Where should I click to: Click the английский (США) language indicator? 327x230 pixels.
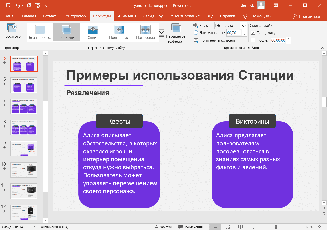(x=55, y=227)
